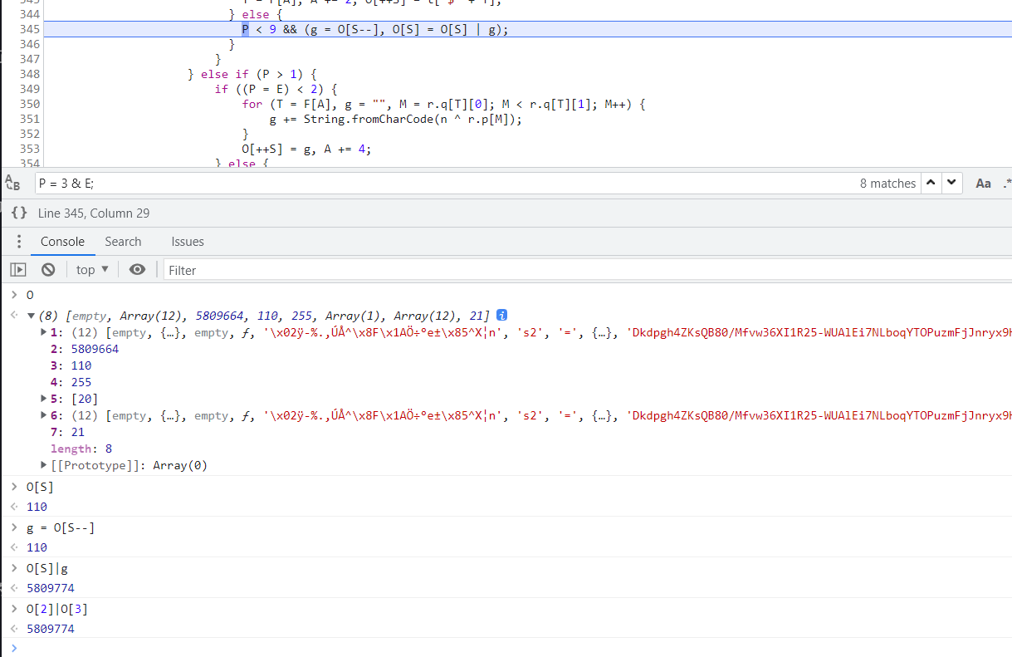Collapse the (8) array output
Image resolution: width=1012 pixels, height=657 pixels.
(32, 316)
